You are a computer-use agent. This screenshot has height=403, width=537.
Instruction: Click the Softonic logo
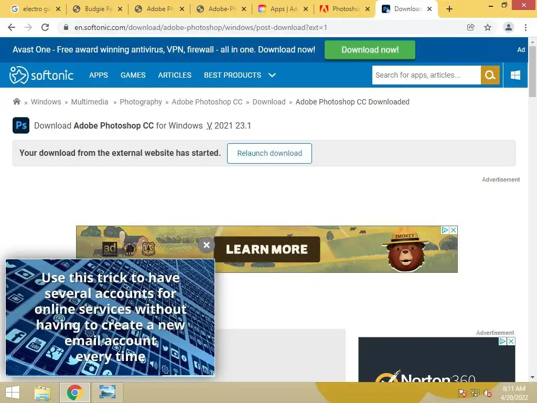click(x=41, y=75)
